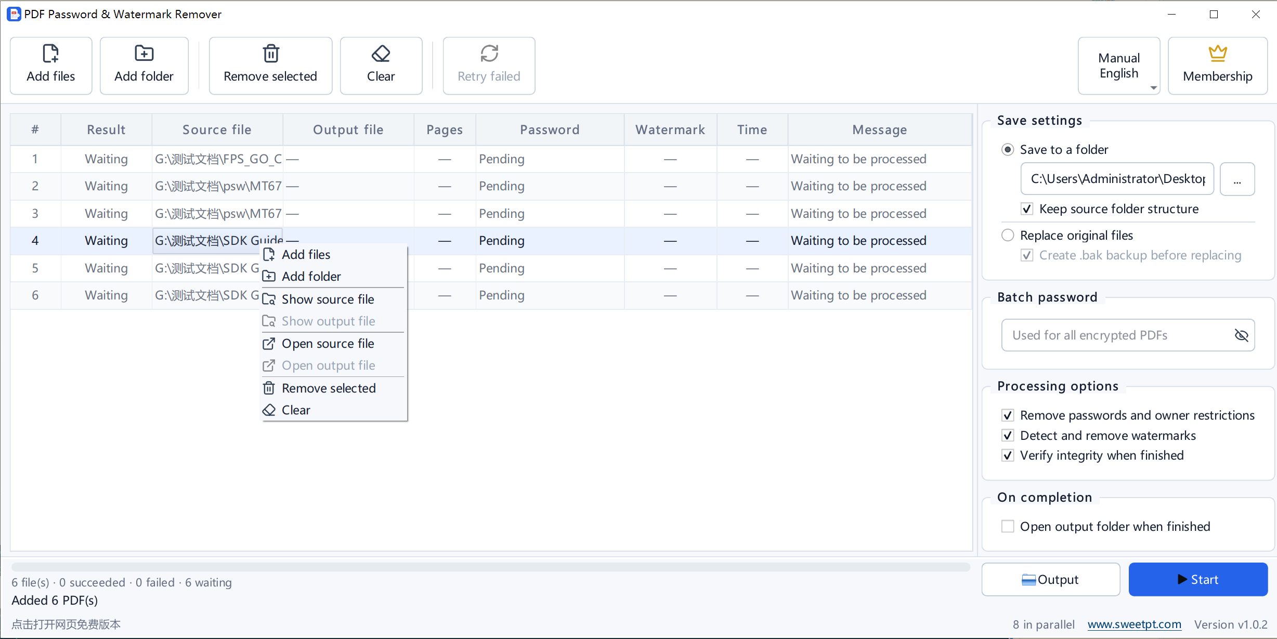Viewport: 1277px width, 639px height.
Task: Enable Open output folder when finished
Action: [x=1008, y=527]
